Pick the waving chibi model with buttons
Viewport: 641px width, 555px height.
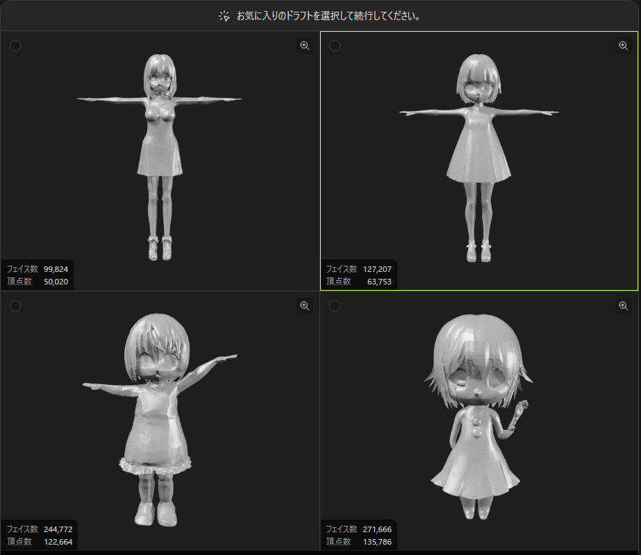pyautogui.click(x=478, y=416)
